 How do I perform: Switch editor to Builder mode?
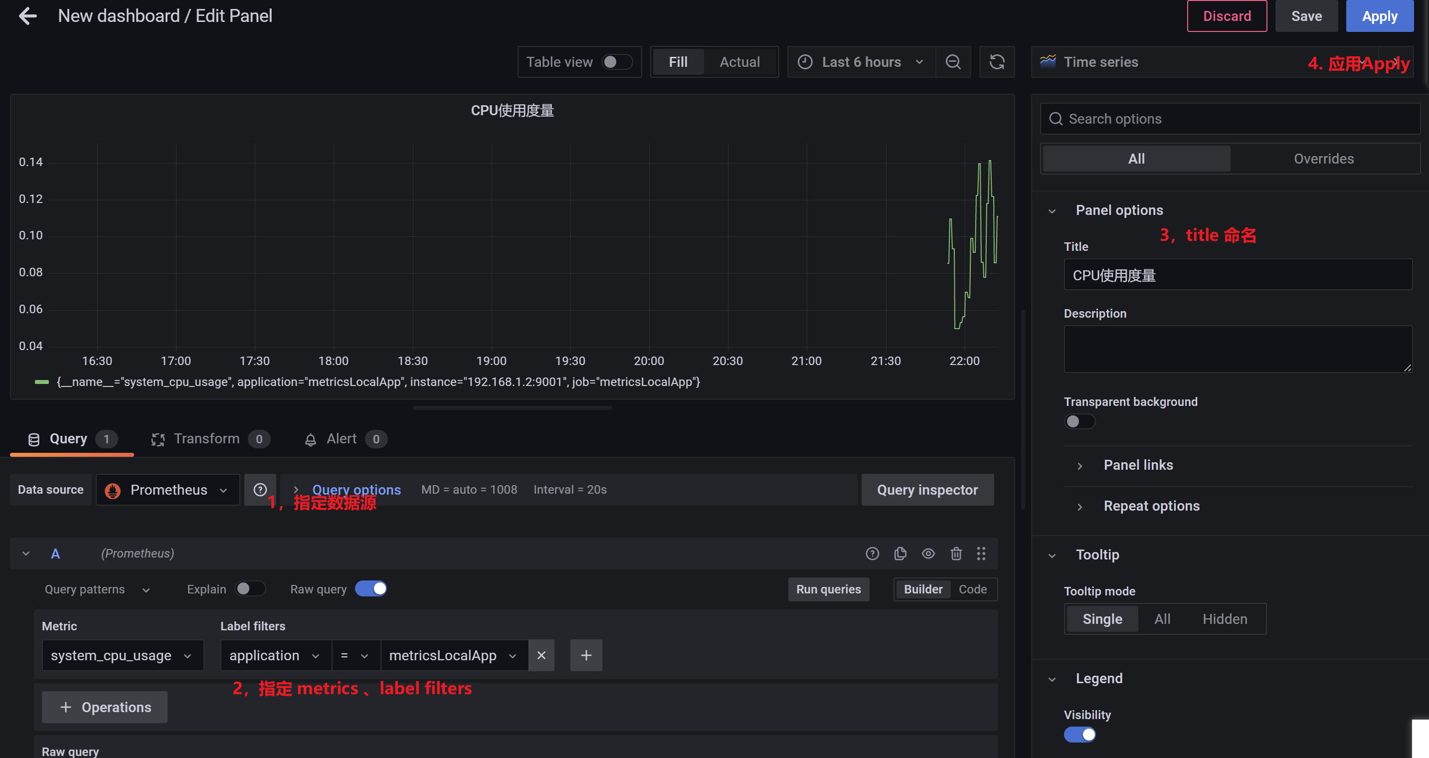pos(922,589)
